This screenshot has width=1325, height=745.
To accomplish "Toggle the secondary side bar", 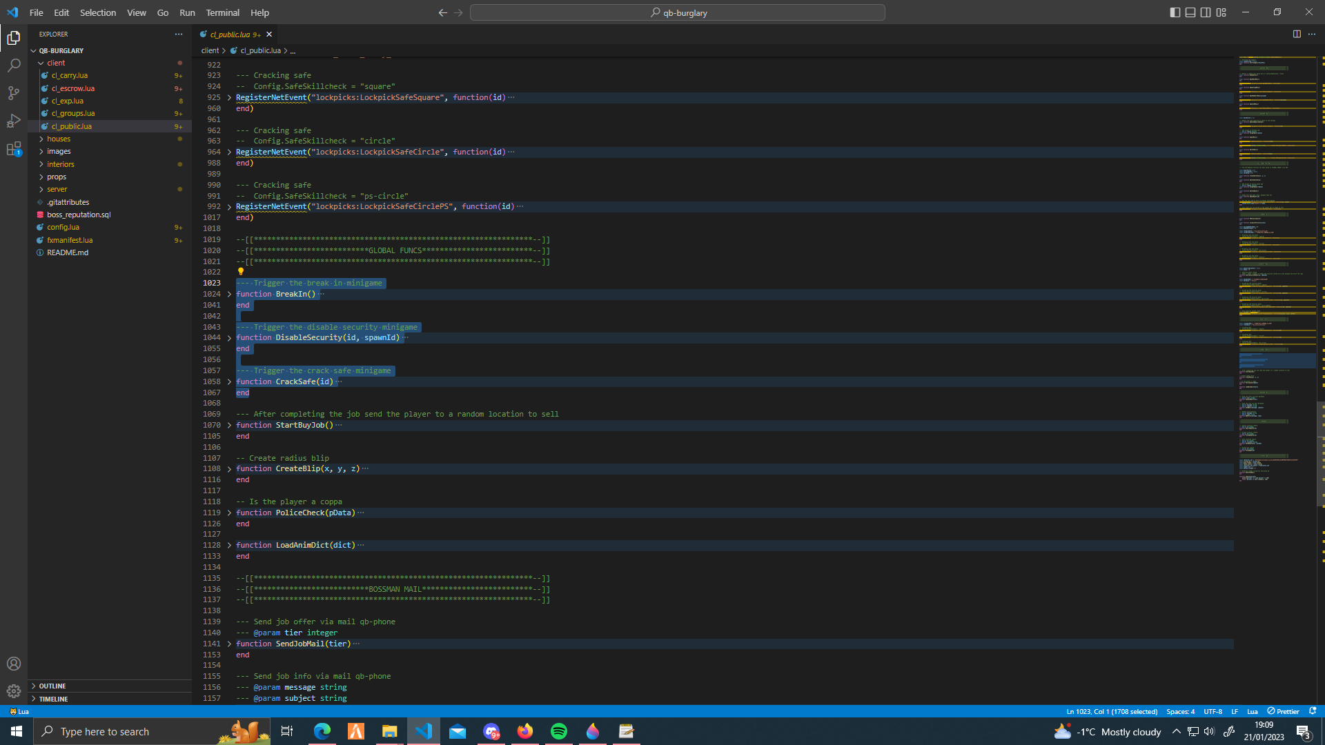I will pyautogui.click(x=1206, y=12).
